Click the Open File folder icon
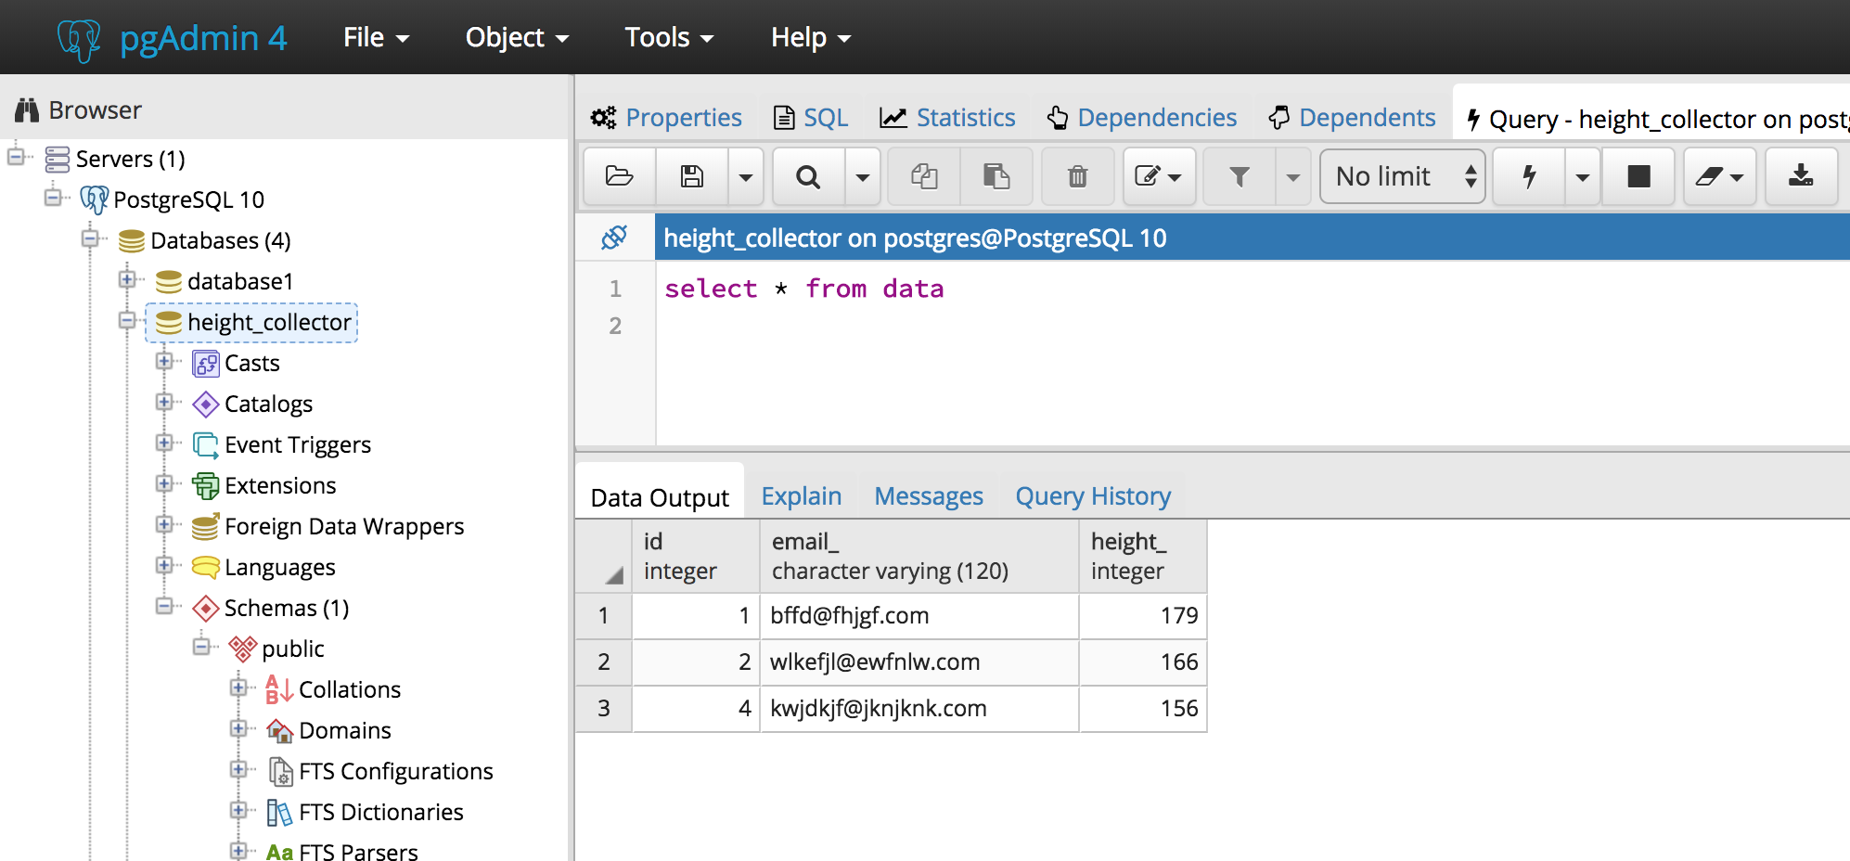 (x=619, y=176)
